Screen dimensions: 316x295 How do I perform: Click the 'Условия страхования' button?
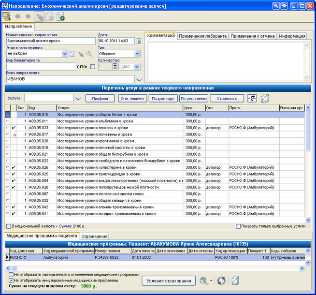[169, 280]
